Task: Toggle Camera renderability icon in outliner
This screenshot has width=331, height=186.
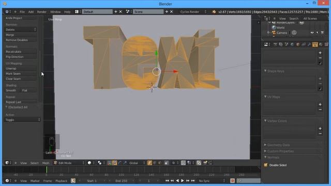Action: (322, 33)
